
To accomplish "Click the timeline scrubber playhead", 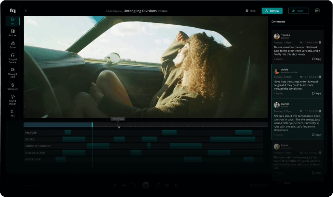I will click(x=92, y=125).
